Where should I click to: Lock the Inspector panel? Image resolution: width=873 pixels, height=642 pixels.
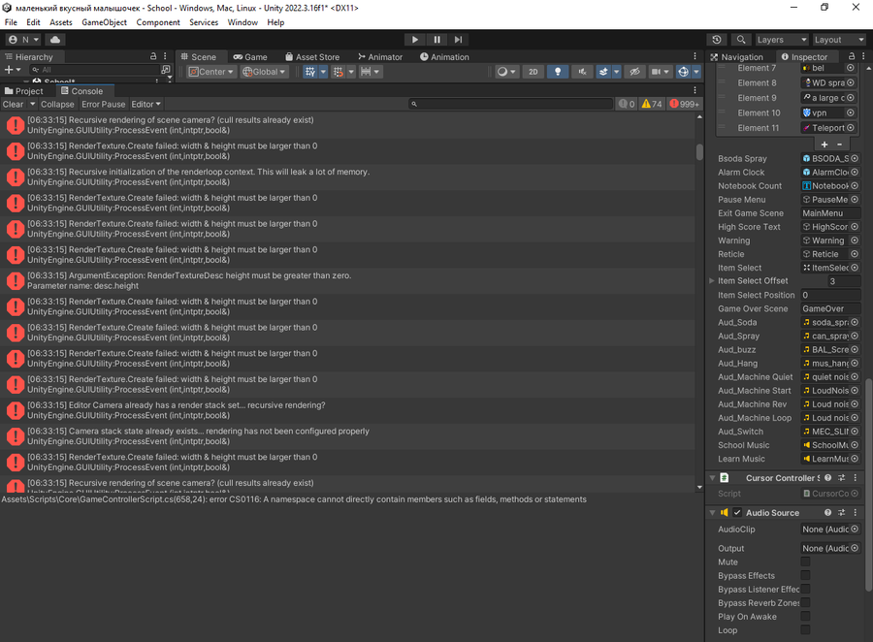click(852, 56)
